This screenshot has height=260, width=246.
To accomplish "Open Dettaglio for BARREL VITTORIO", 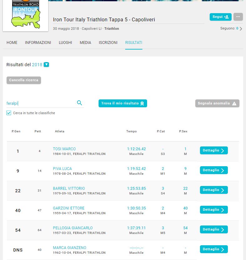I will coord(214,190).
